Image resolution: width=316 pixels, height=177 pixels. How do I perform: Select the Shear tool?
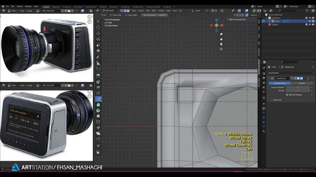[98, 133]
